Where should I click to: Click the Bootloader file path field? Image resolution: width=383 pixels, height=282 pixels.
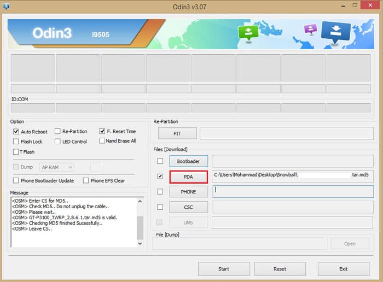[x=293, y=161]
